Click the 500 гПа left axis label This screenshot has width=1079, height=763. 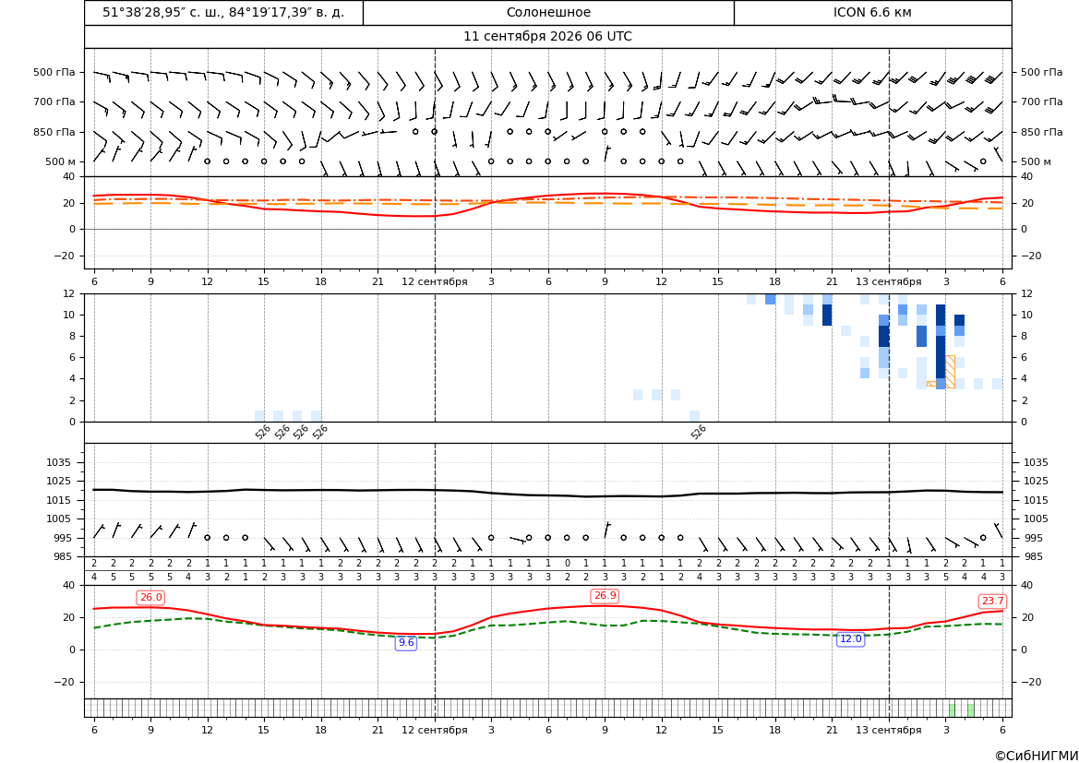54,72
